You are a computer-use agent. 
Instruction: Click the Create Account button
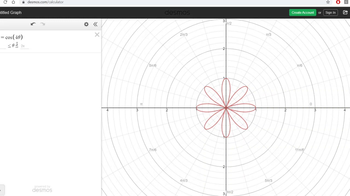[x=303, y=13]
